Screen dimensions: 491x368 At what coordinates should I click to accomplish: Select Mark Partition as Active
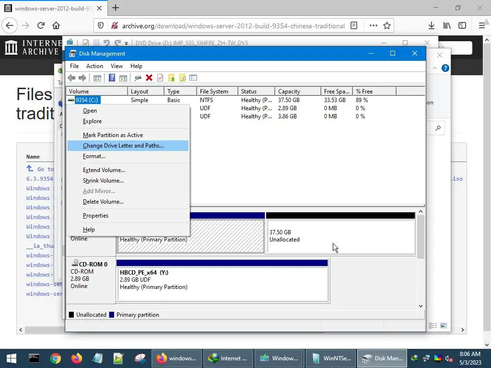click(128, 135)
